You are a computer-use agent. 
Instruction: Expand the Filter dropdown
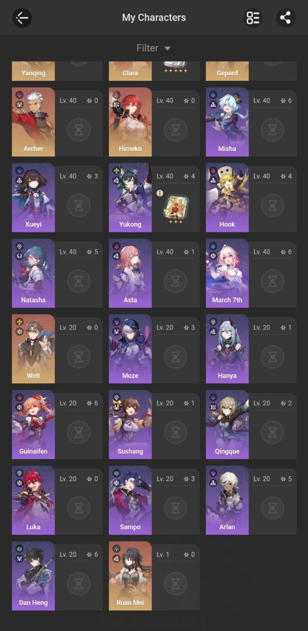[x=154, y=48]
